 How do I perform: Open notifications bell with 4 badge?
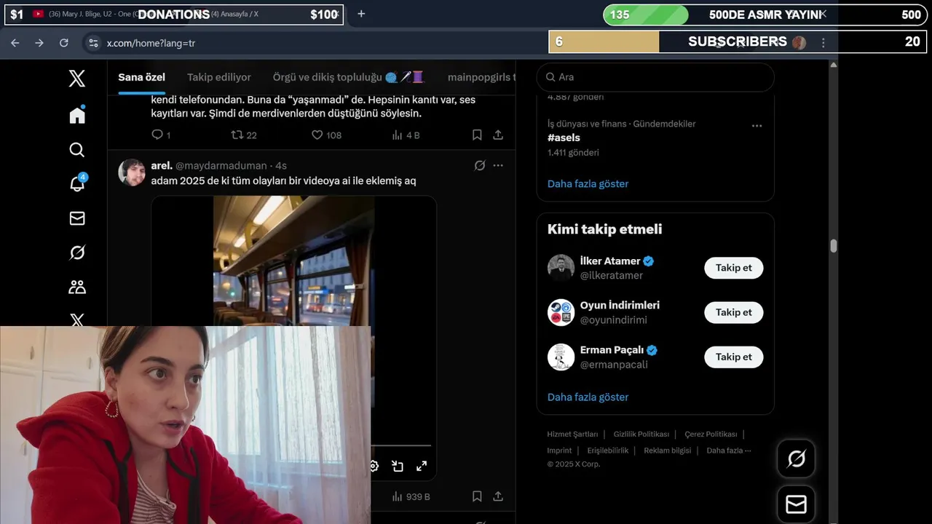pos(77,183)
